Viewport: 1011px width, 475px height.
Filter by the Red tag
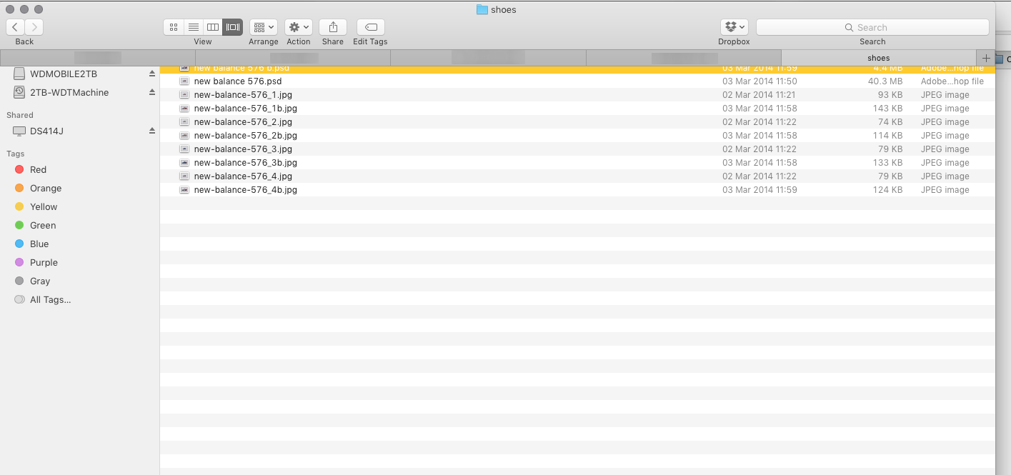[x=38, y=169]
